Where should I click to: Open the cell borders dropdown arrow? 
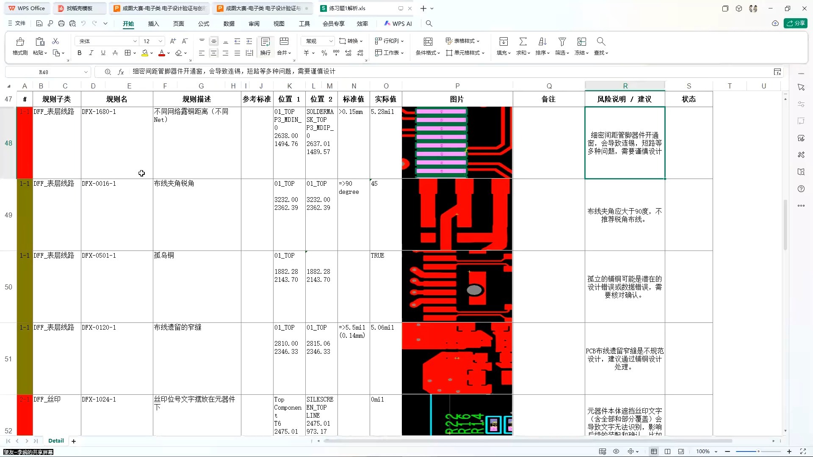135,53
